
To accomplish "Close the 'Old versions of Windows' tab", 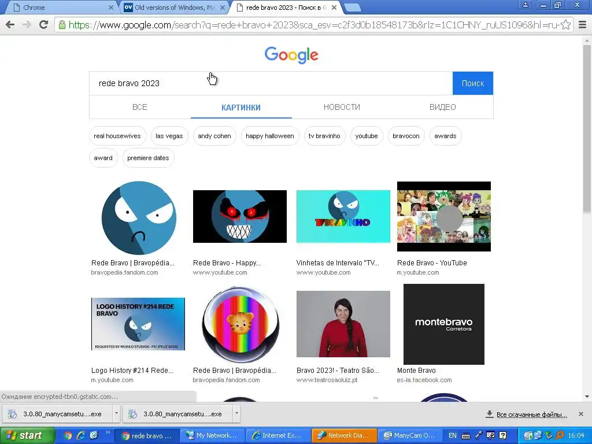I will (x=223, y=8).
